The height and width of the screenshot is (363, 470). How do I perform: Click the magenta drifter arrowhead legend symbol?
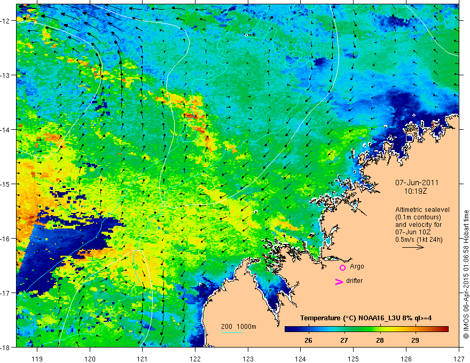point(339,281)
